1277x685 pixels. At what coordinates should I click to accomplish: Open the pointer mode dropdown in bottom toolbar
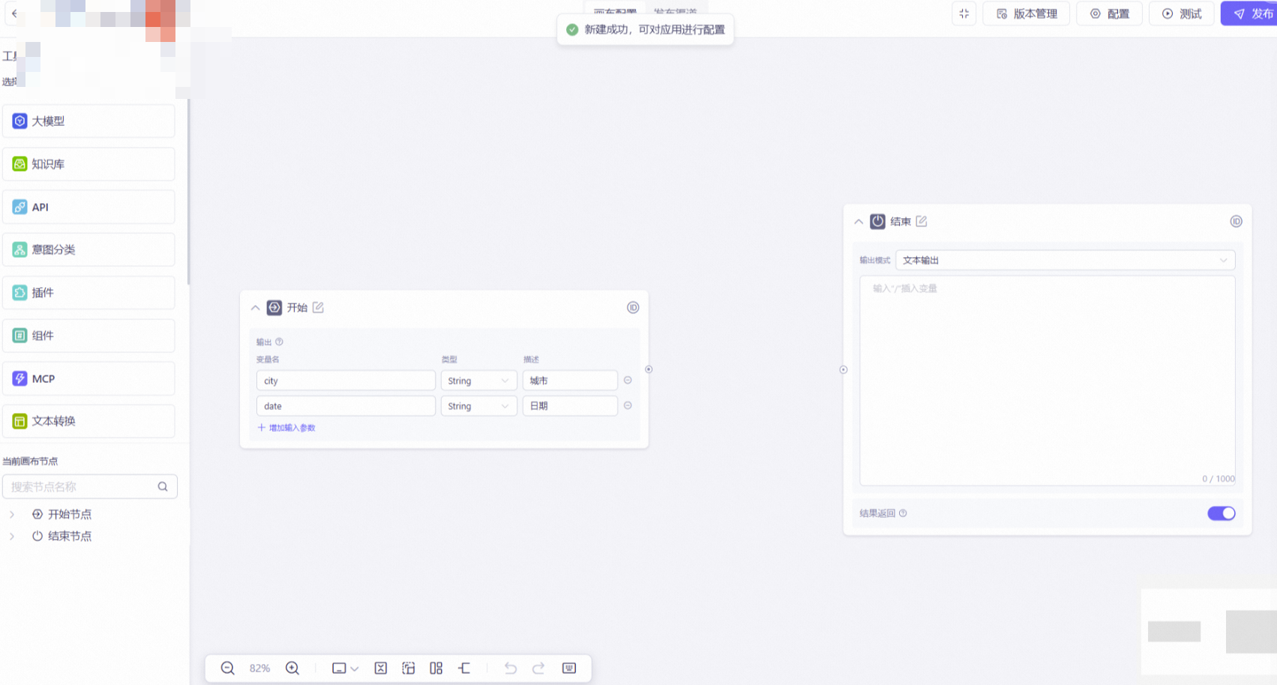[x=345, y=669]
